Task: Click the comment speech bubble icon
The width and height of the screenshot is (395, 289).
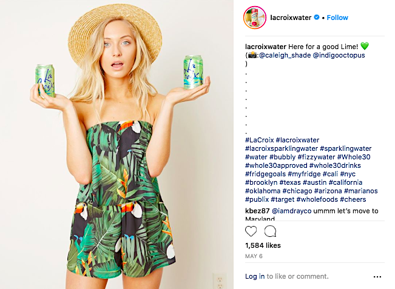Action: pyautogui.click(x=271, y=231)
